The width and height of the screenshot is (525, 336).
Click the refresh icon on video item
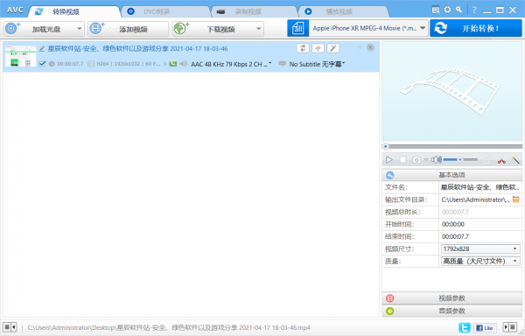[303, 48]
